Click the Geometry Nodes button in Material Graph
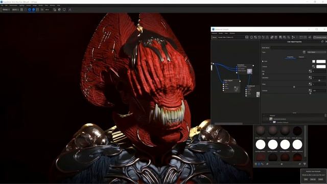Screen dimensions: 327x184 pyautogui.click(x=320, y=37)
